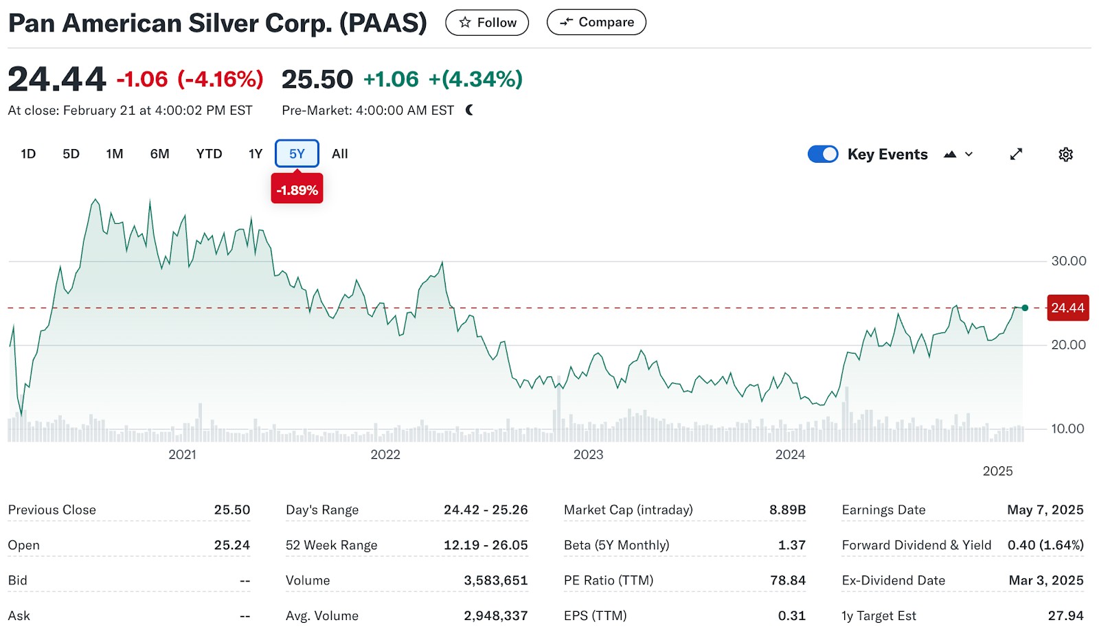Click the green endpoint dot on chart line
The height and width of the screenshot is (629, 1099).
(x=1025, y=308)
